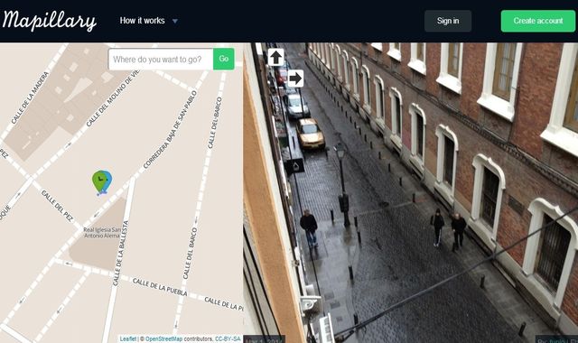Viewport: 578px width, 343px height.
Task: Click the Calle del Molino de Viento label
Action: click(113, 98)
